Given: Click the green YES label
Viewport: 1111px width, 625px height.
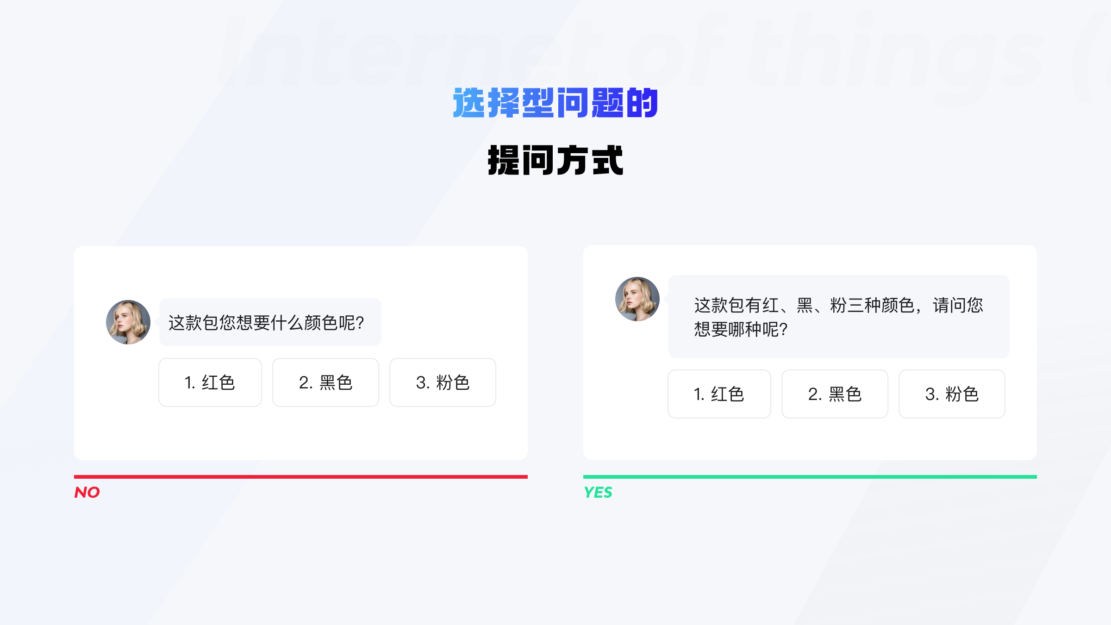Looking at the screenshot, I should tap(598, 492).
